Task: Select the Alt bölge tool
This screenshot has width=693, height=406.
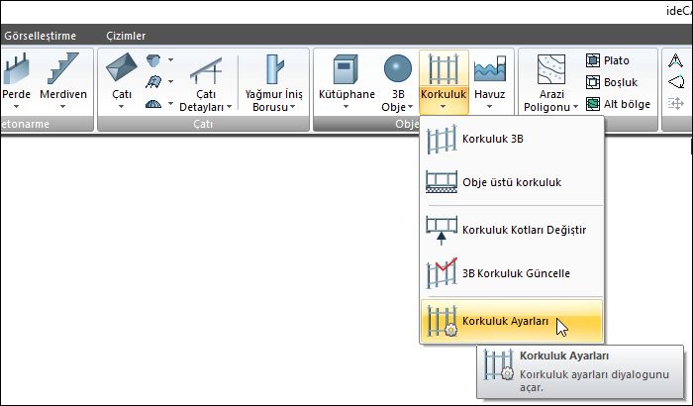Action: [619, 104]
